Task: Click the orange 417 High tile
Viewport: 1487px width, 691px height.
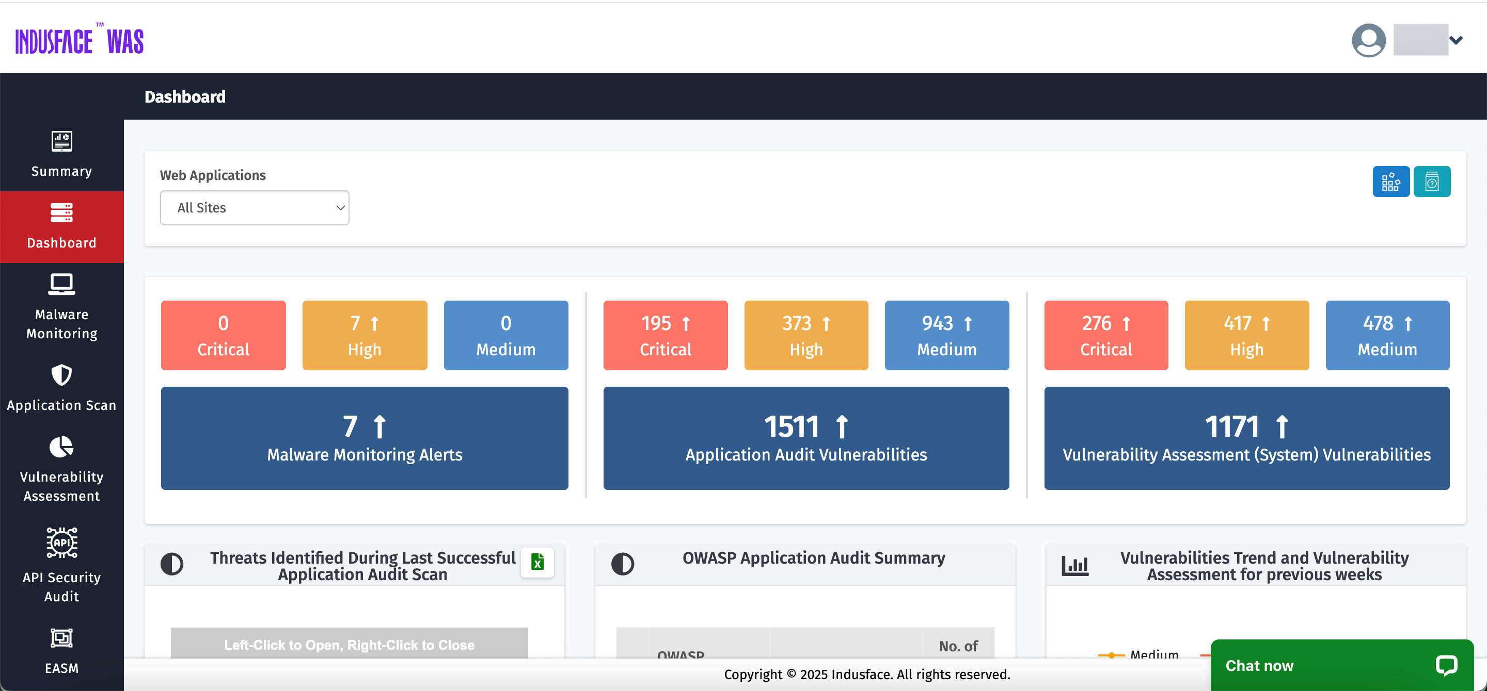Action: click(x=1246, y=335)
